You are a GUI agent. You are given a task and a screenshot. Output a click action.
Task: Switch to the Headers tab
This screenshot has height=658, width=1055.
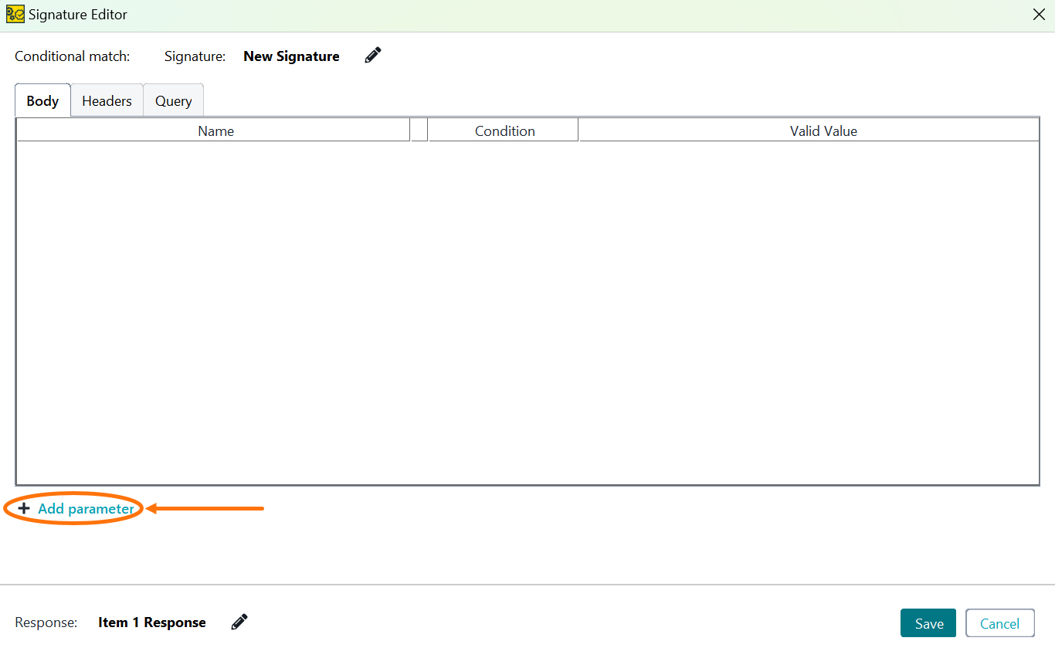pyautogui.click(x=107, y=100)
